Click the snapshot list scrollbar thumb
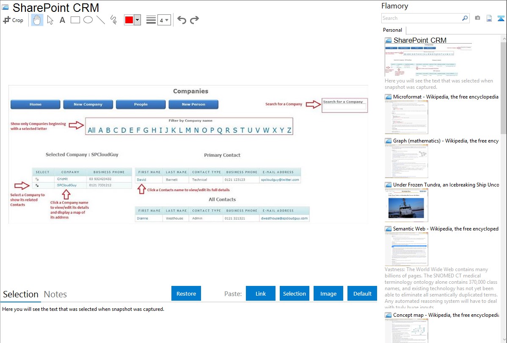 [504, 88]
